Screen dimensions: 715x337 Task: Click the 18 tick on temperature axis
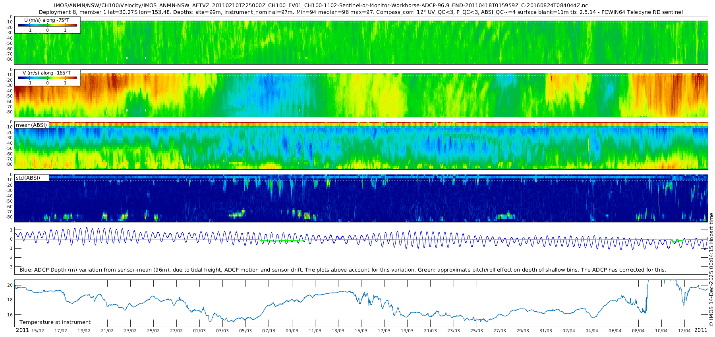click(x=10, y=300)
